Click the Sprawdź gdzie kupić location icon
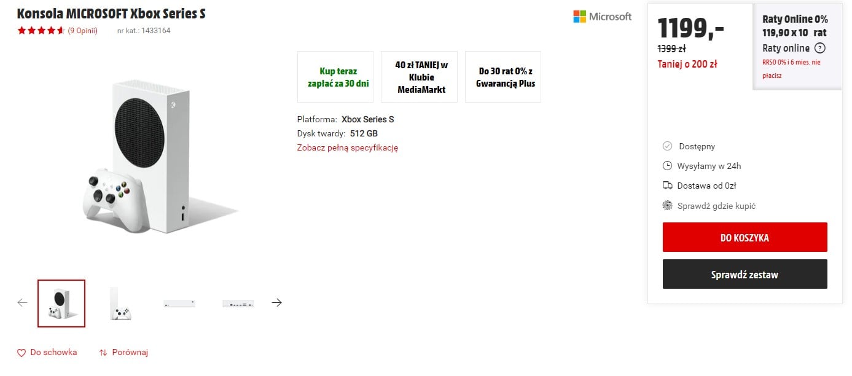852x376 pixels. click(x=668, y=206)
